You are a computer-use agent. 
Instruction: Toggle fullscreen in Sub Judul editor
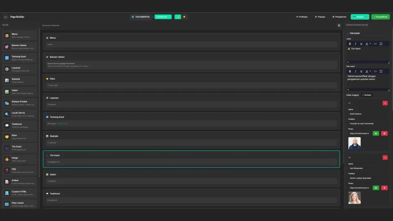[x=381, y=71]
